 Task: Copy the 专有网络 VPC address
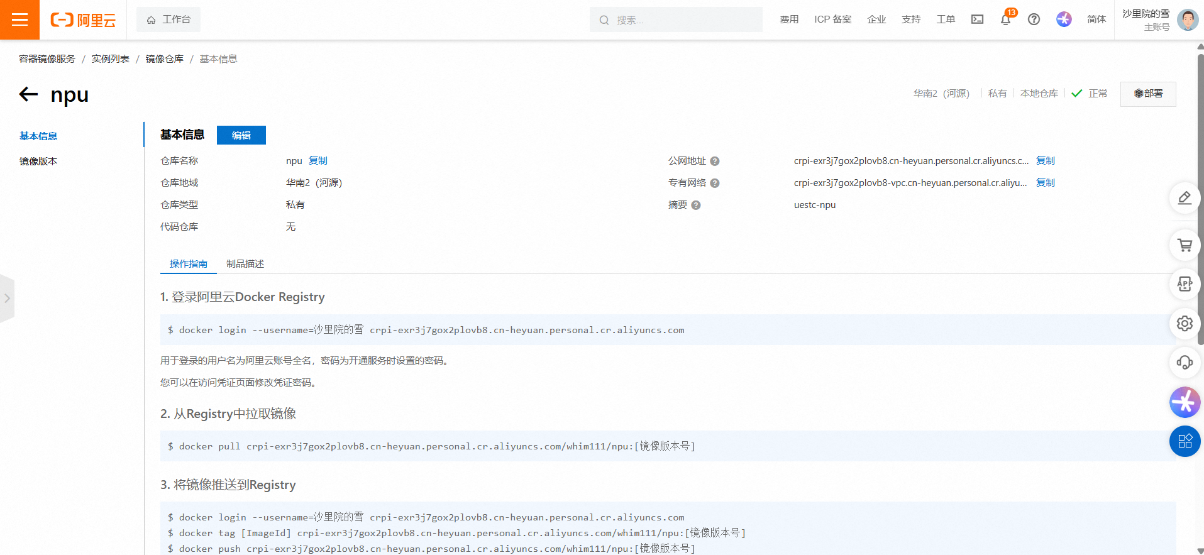[x=1046, y=183]
